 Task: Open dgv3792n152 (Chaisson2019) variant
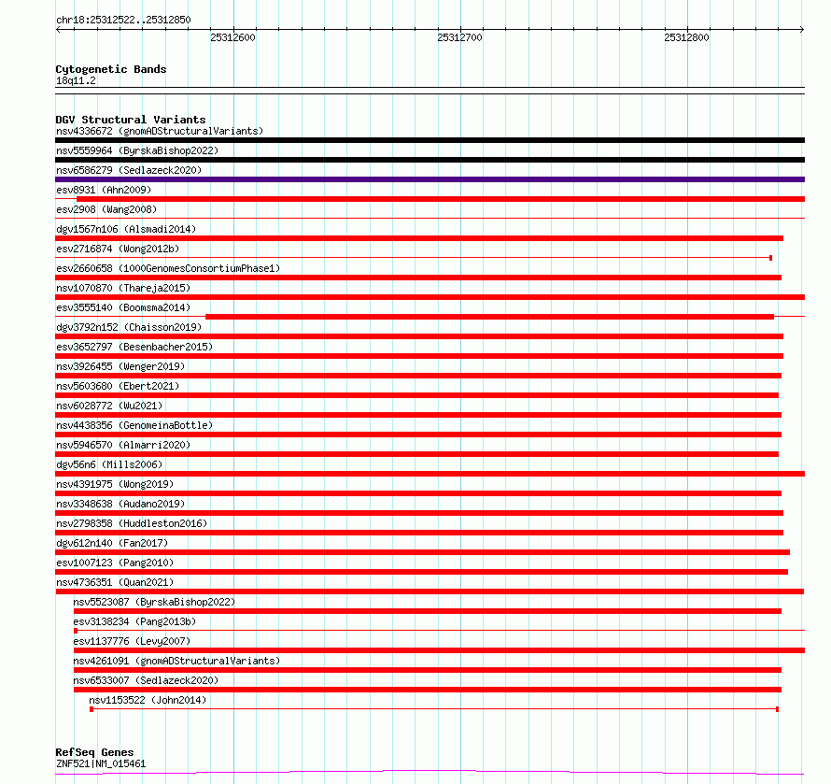click(x=129, y=327)
